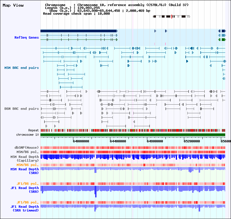Click the black MSM/B6 pol. capillary track label
This screenshot has height=219, width=231.
point(27,152)
